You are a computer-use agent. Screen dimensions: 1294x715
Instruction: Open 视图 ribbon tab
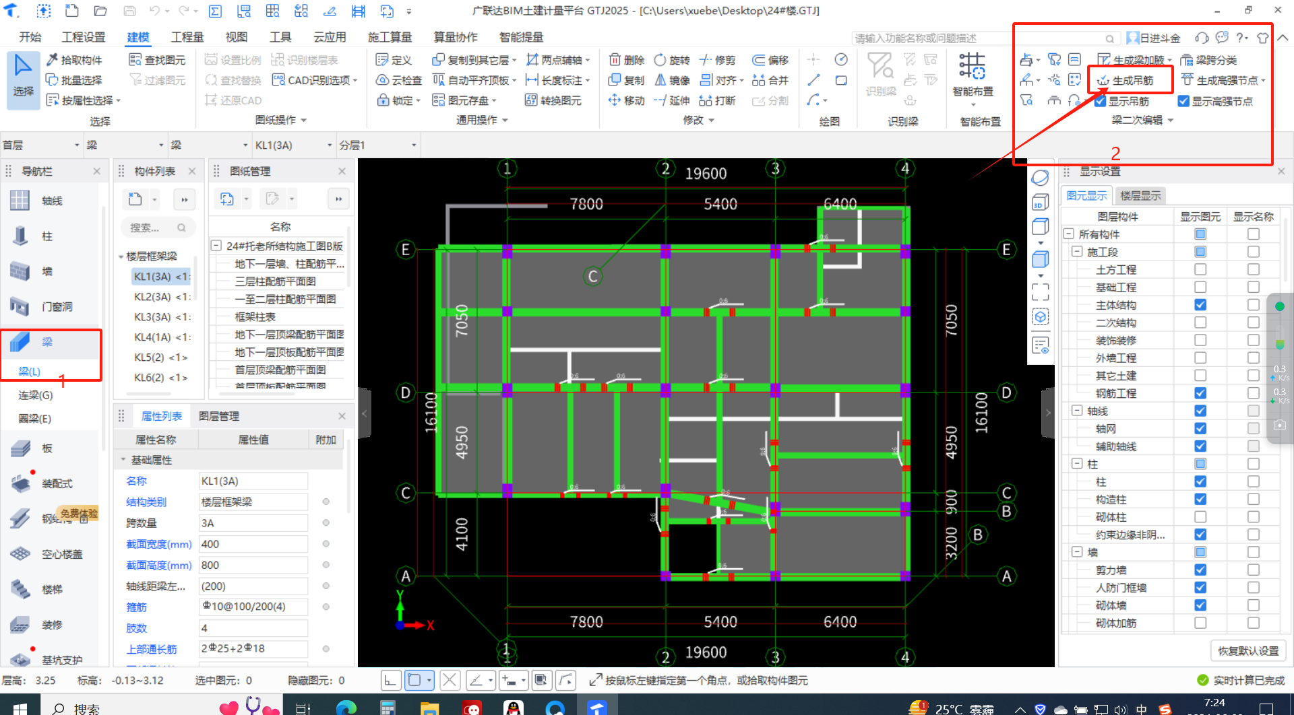coord(237,37)
